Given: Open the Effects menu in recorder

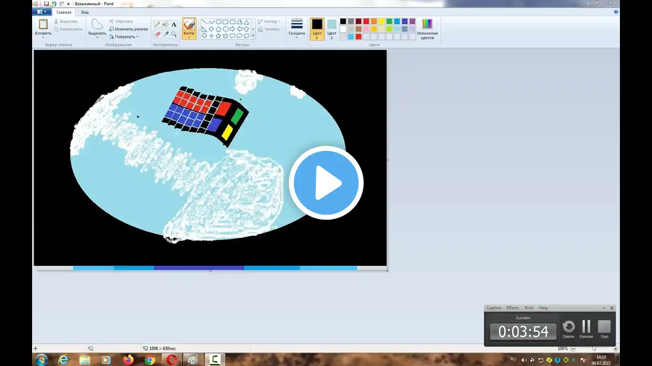Looking at the screenshot, I should pyautogui.click(x=512, y=308).
